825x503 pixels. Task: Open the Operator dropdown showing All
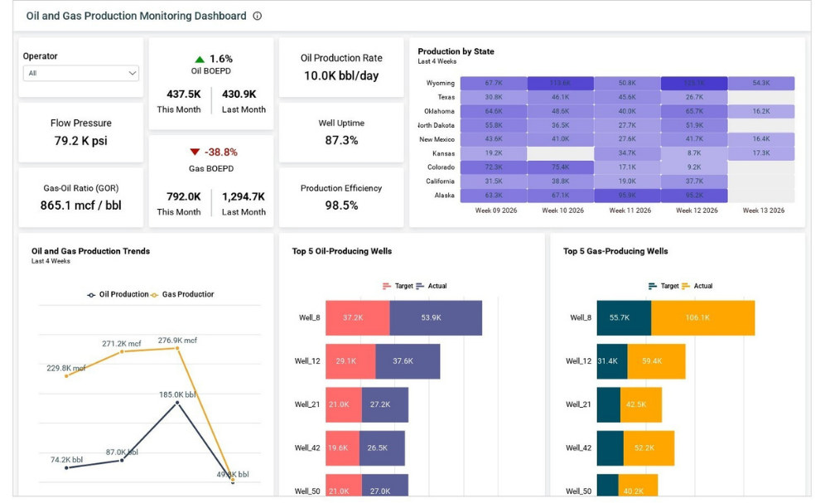point(81,73)
